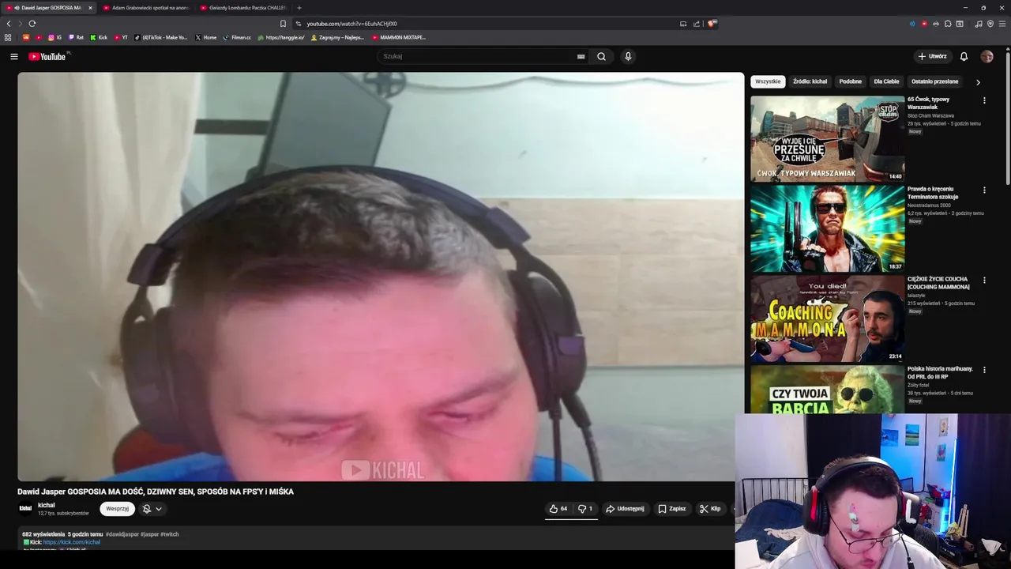Image resolution: width=1011 pixels, height=569 pixels.
Task: Open the browser main menu icon
Action: (x=1002, y=24)
